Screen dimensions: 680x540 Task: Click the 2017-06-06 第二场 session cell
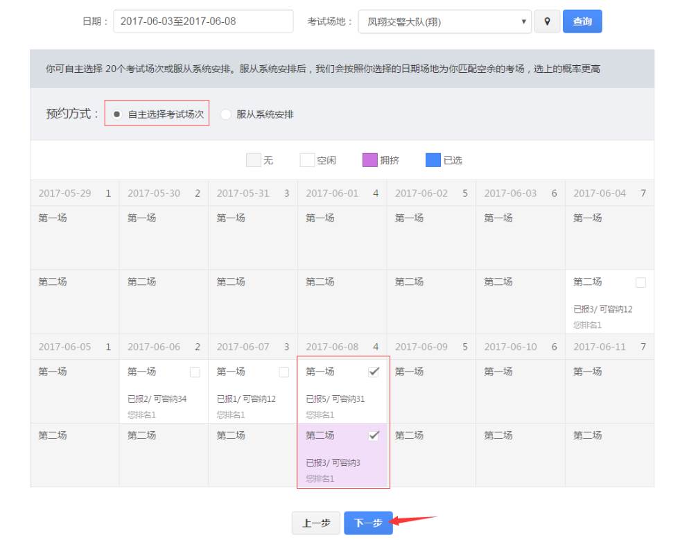click(x=164, y=454)
